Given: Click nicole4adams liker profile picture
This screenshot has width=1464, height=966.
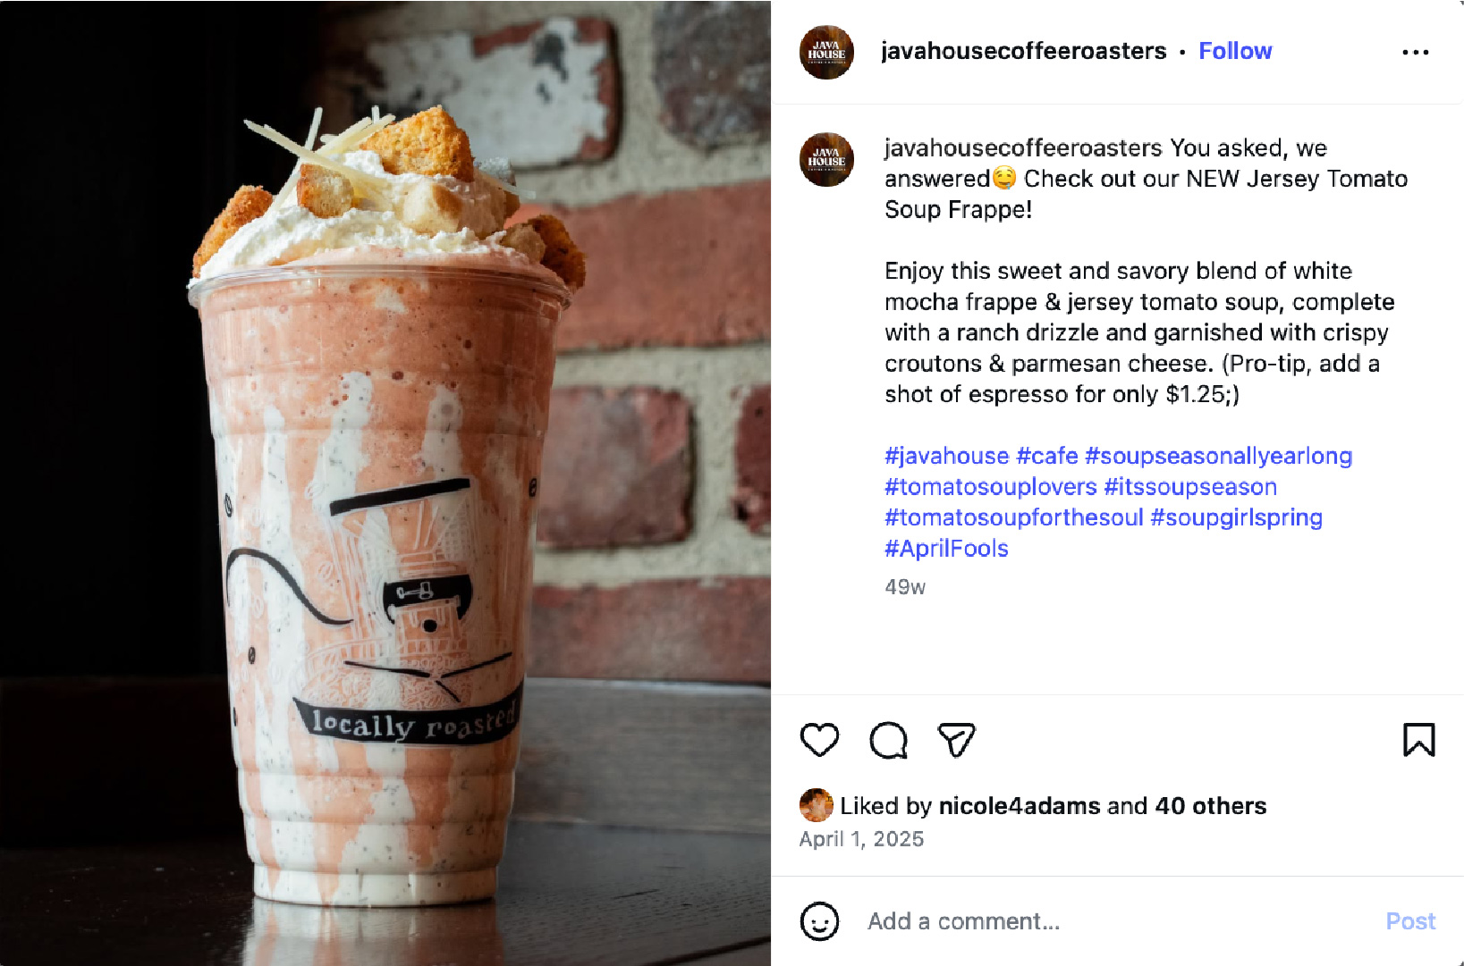Looking at the screenshot, I should pyautogui.click(x=816, y=805).
